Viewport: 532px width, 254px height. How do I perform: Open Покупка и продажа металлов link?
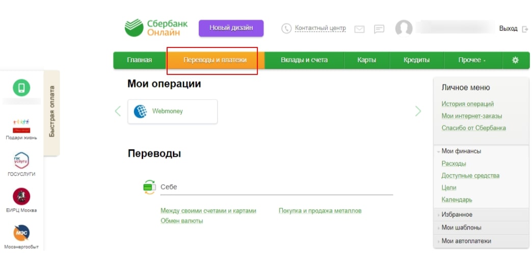321,211
